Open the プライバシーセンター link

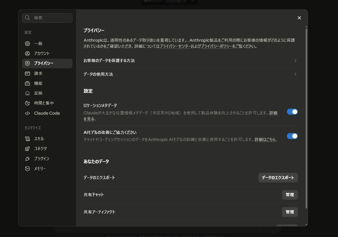coord(175,46)
